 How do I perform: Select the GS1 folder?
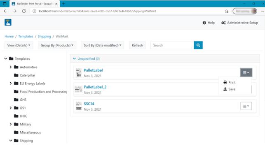(x=20, y=108)
